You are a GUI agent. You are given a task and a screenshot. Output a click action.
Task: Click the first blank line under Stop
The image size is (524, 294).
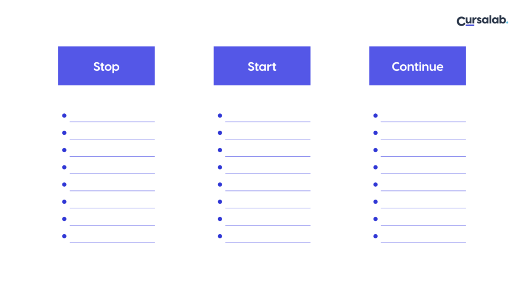pyautogui.click(x=112, y=121)
